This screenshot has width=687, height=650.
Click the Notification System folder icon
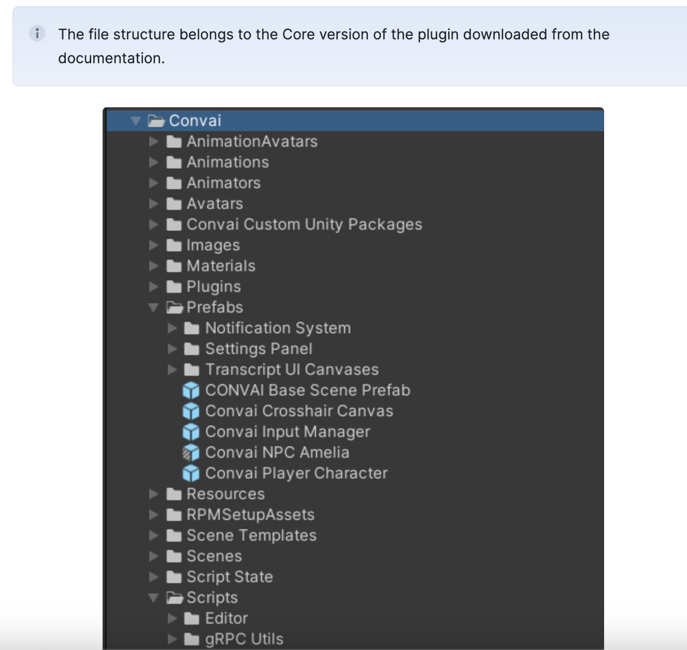tap(192, 329)
